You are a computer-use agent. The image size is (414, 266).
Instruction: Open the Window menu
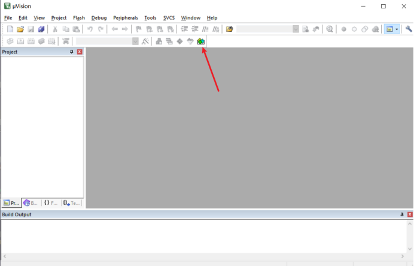click(x=191, y=18)
